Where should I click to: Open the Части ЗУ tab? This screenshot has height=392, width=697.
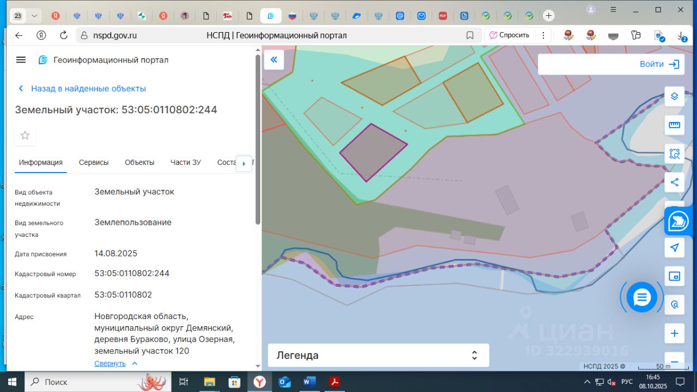(186, 162)
